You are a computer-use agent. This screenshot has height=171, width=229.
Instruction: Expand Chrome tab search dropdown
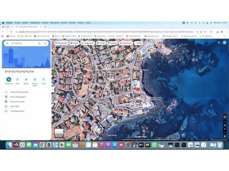pyautogui.click(x=13, y=27)
